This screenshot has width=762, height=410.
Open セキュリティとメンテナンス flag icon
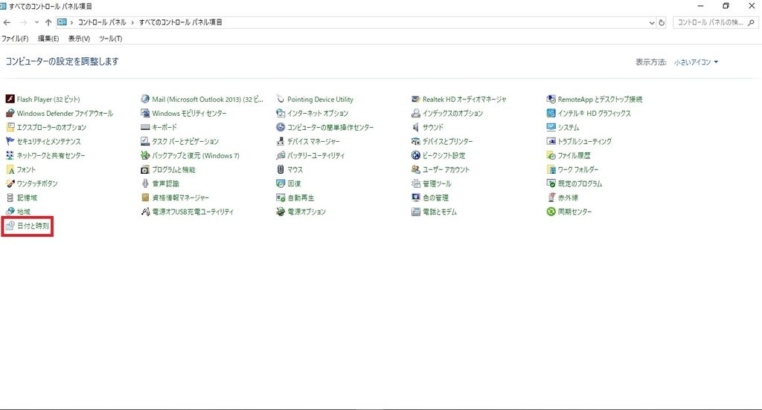point(10,141)
